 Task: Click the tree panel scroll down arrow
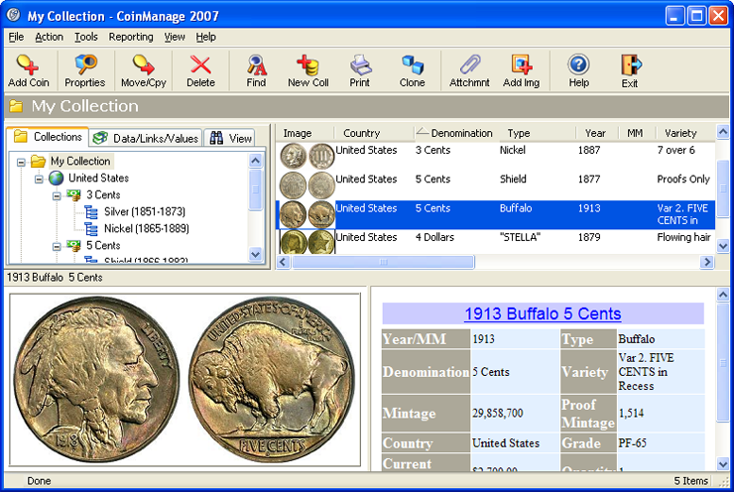click(255, 254)
